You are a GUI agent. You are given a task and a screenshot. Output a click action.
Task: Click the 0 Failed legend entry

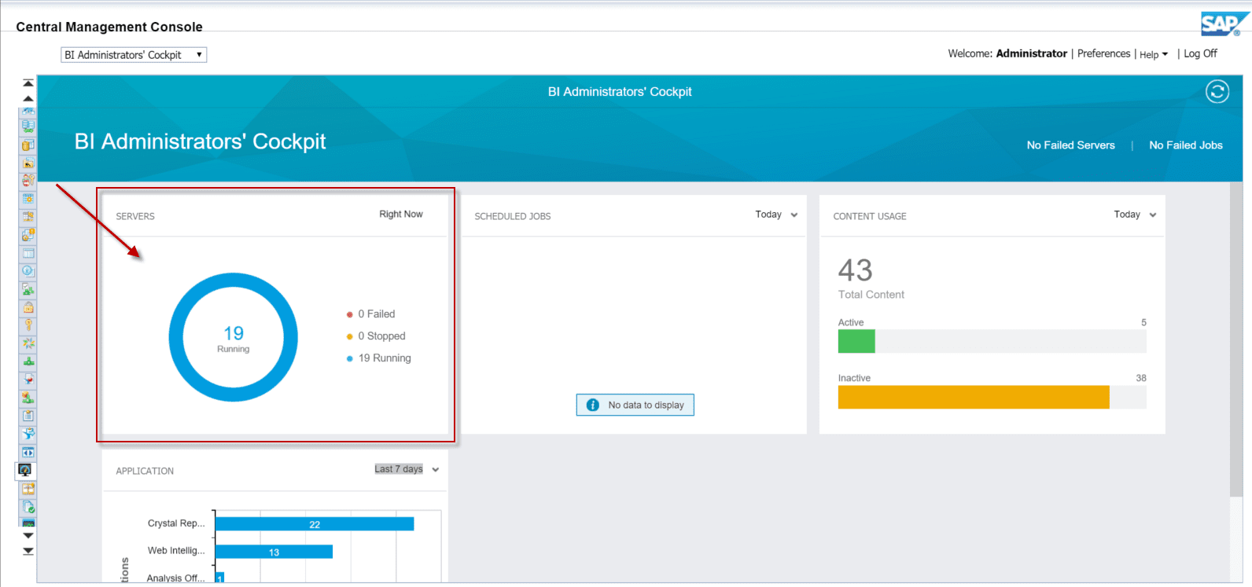371,314
